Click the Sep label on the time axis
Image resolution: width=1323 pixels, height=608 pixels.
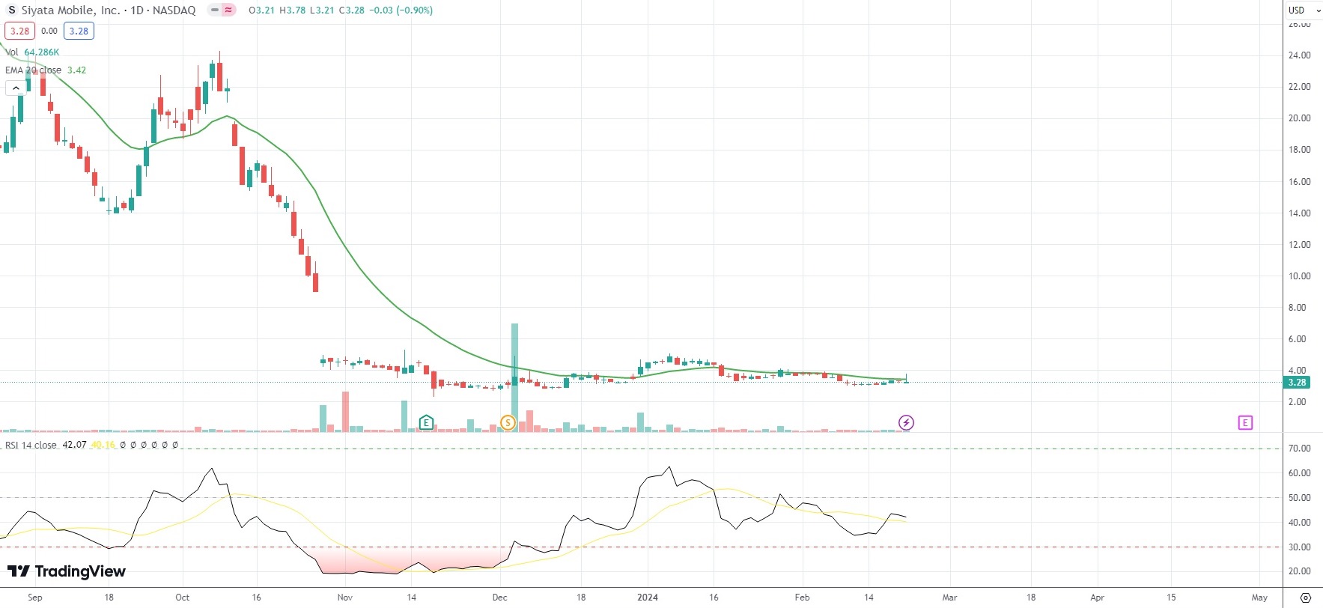34,598
